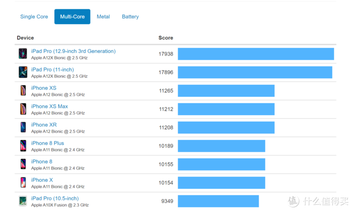Viewport: 351px width, 210px height.
Task: Click the score bar for iPhone X
Action: click(221, 183)
